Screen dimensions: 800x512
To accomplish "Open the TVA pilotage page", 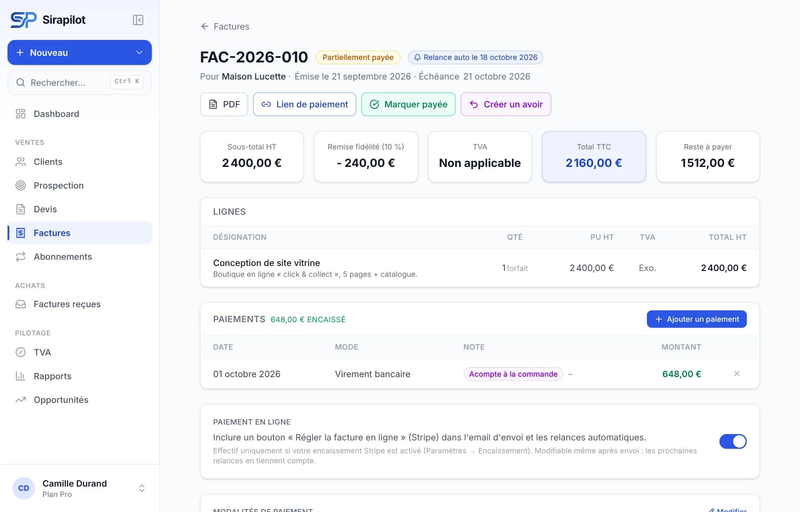I will click(x=80, y=353).
